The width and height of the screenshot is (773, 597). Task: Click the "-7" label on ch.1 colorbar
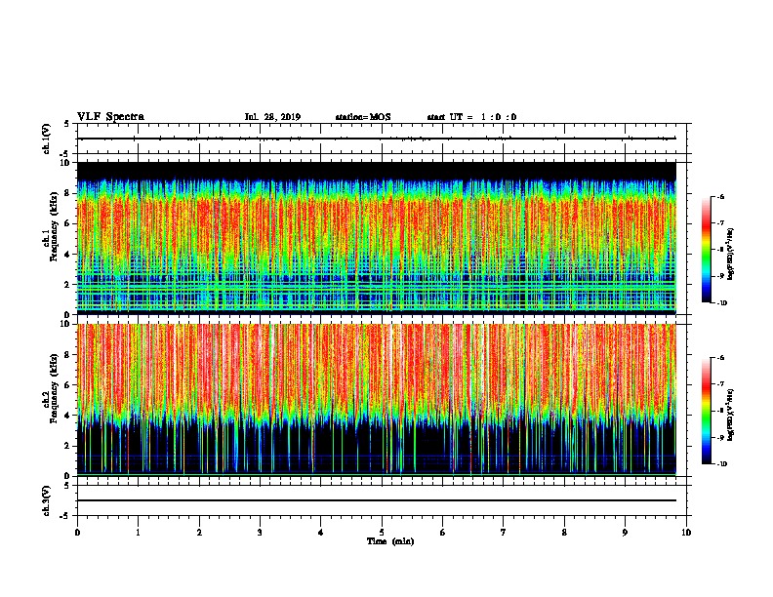click(x=720, y=223)
